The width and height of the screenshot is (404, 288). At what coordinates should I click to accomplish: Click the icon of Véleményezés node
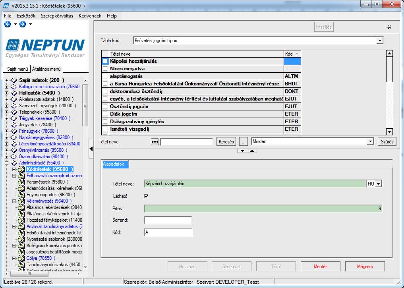21,201
